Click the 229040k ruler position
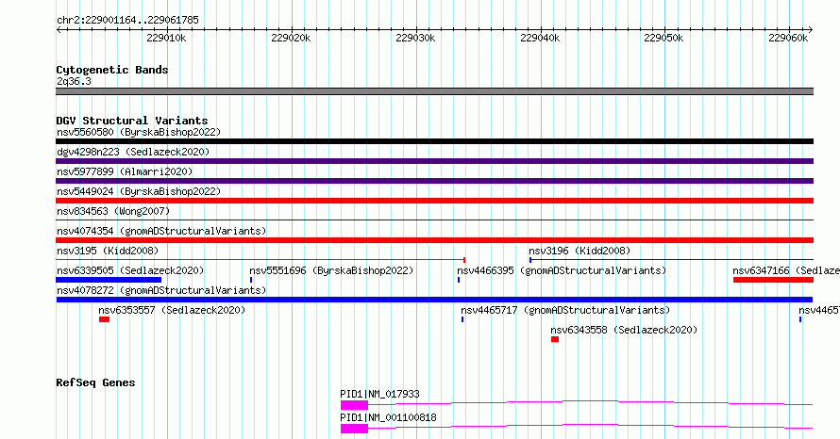840x439 pixels. tap(540, 38)
